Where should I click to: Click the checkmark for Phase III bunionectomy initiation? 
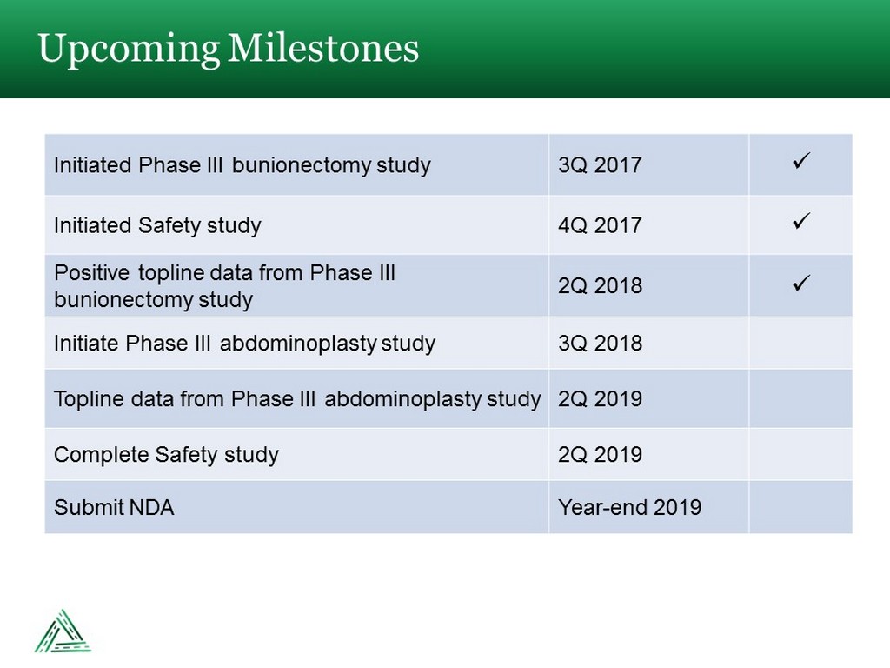point(800,162)
